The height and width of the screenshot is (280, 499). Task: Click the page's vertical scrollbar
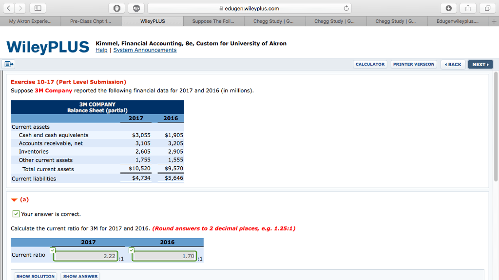(x=496, y=127)
